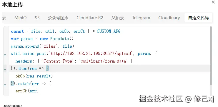Open the 又拍云 tab

[x=118, y=18]
